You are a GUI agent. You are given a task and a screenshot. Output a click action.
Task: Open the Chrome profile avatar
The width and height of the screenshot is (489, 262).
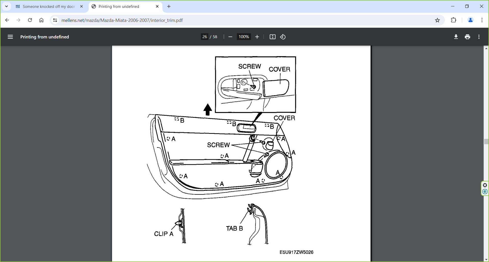(x=470, y=20)
